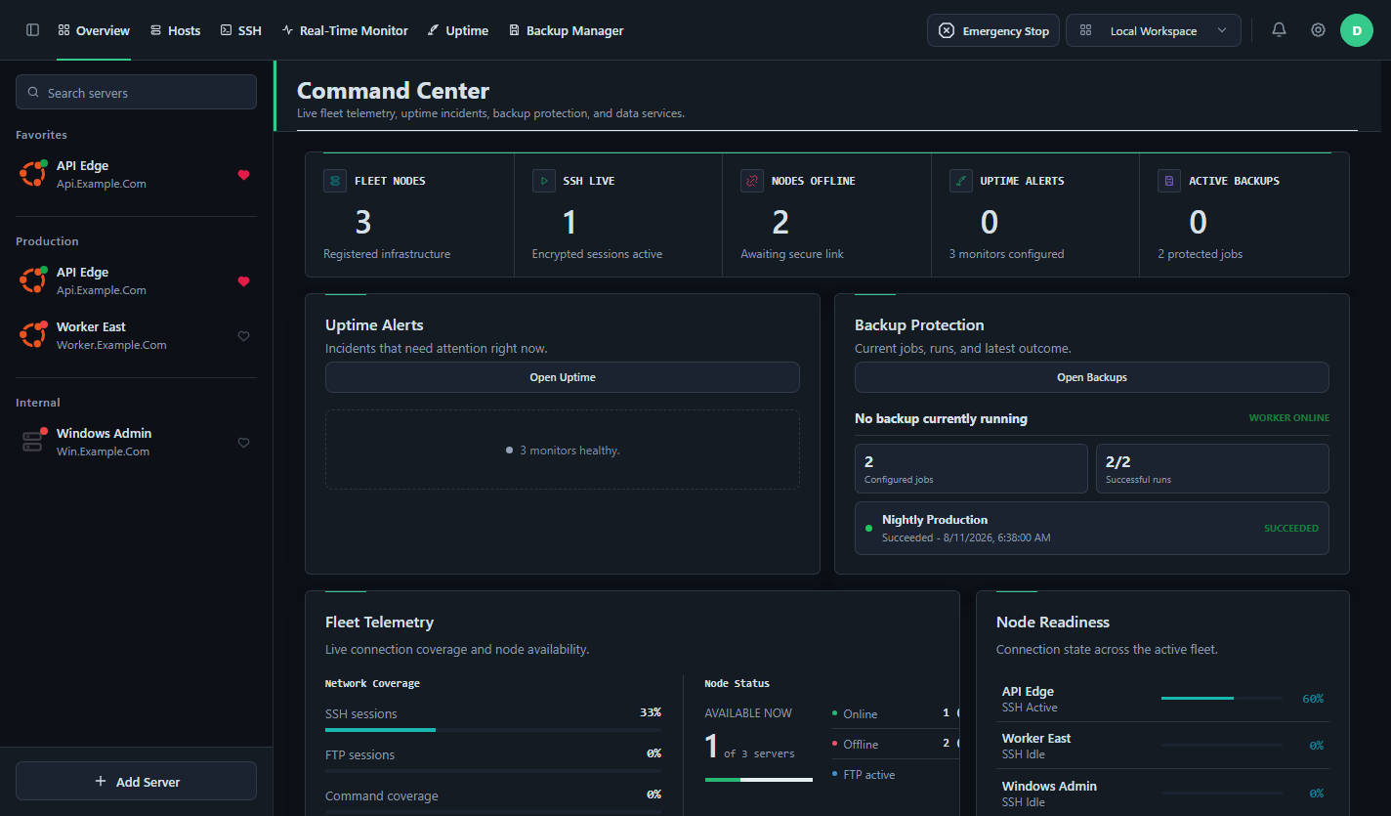Open the Backup Manager tab
The image size is (1391, 816).
pyautogui.click(x=567, y=30)
